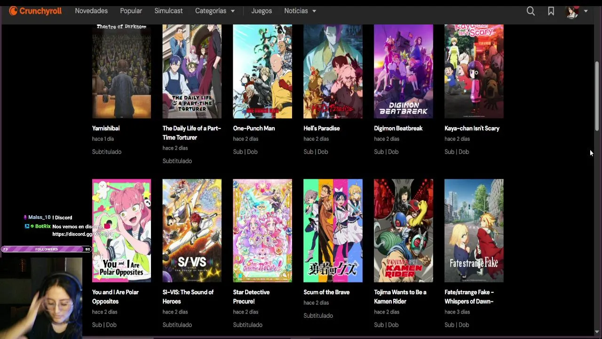The width and height of the screenshot is (602, 339).
Task: Click the One-Punch Man title link
Action: [x=254, y=128]
